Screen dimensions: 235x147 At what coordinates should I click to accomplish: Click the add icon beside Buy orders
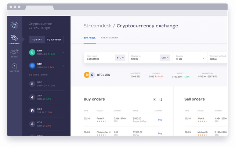(154, 99)
